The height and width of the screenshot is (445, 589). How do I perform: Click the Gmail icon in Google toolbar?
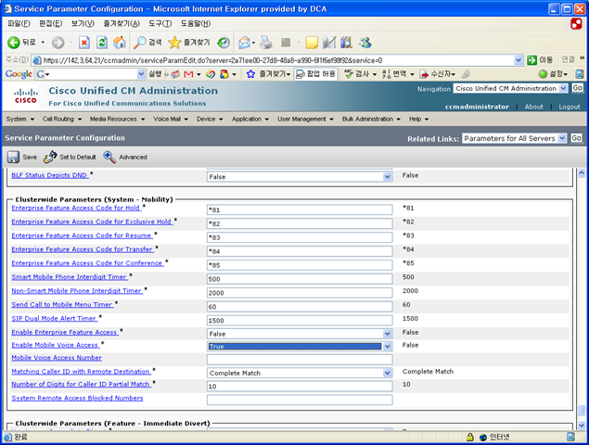click(188, 74)
